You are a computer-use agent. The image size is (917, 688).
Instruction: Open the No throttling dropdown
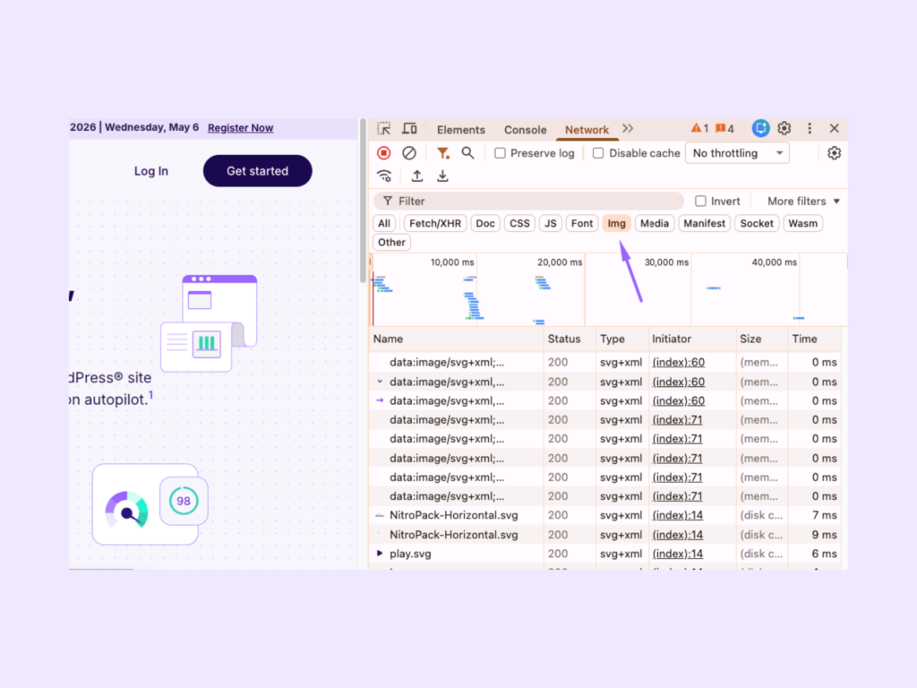click(737, 153)
